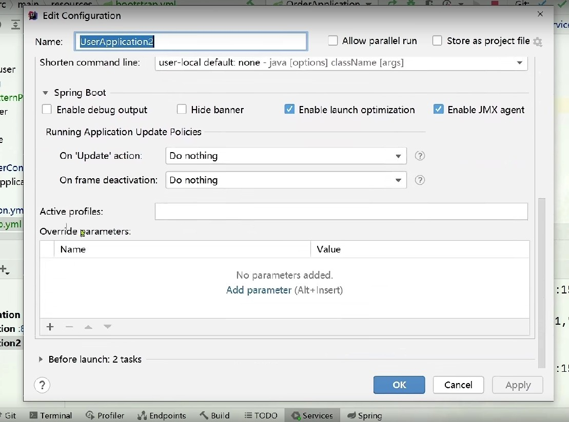Click the Active profiles input field

point(341,212)
